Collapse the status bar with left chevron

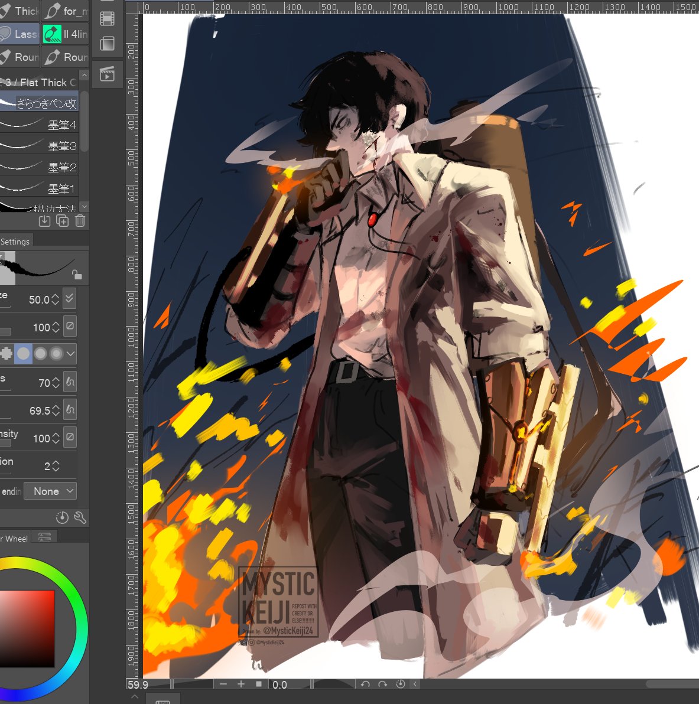(415, 684)
